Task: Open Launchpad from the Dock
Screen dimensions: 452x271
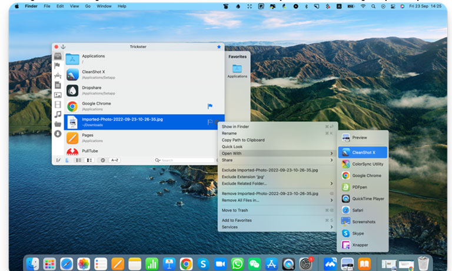Action: pyautogui.click(x=49, y=263)
